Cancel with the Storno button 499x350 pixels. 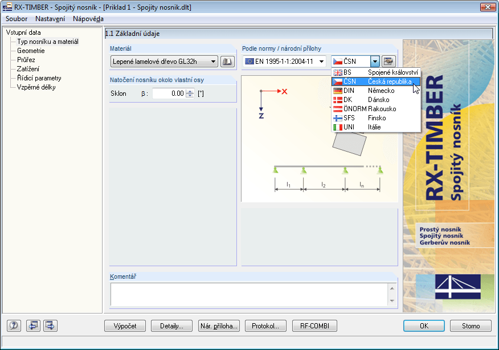pyautogui.click(x=471, y=326)
